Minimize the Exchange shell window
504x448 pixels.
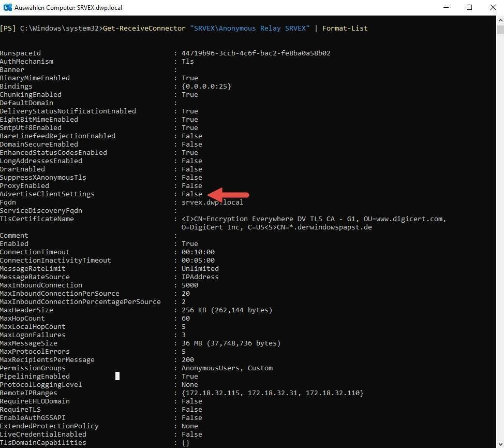pos(446,8)
